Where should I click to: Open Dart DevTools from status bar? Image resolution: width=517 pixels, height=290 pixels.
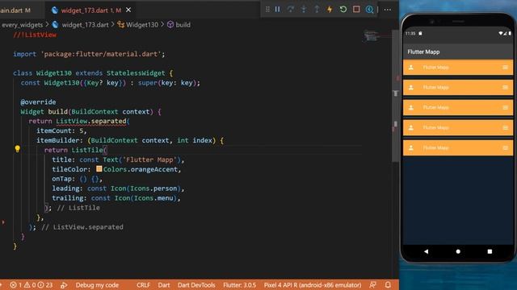196,285
